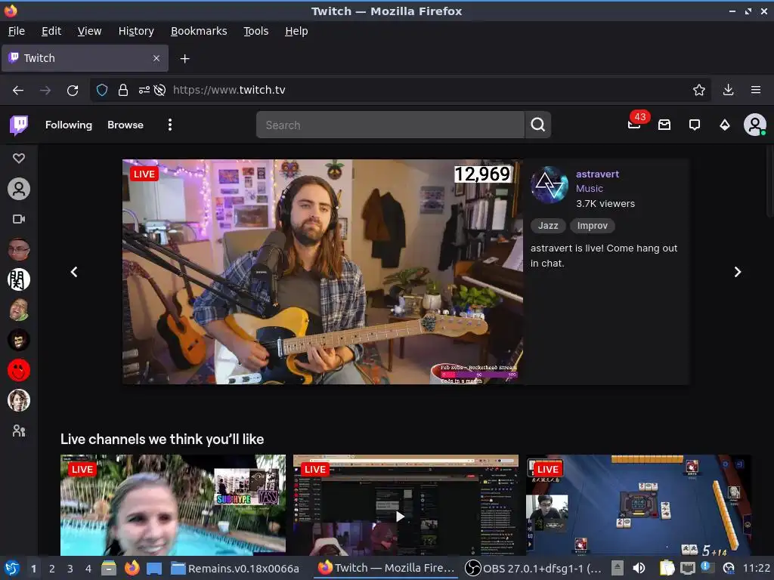Open the taskbar start menu icon

pos(12,568)
